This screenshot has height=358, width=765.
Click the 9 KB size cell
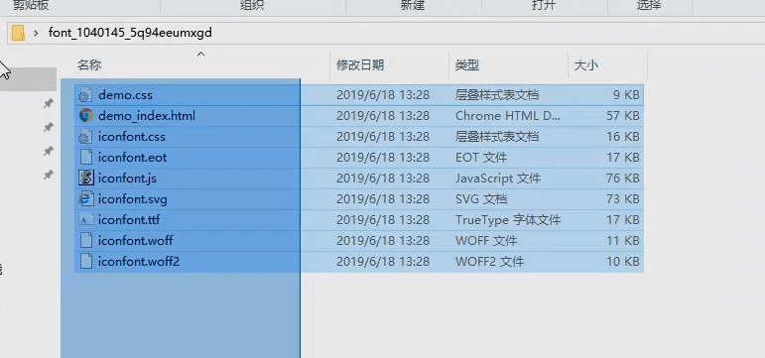pos(626,95)
